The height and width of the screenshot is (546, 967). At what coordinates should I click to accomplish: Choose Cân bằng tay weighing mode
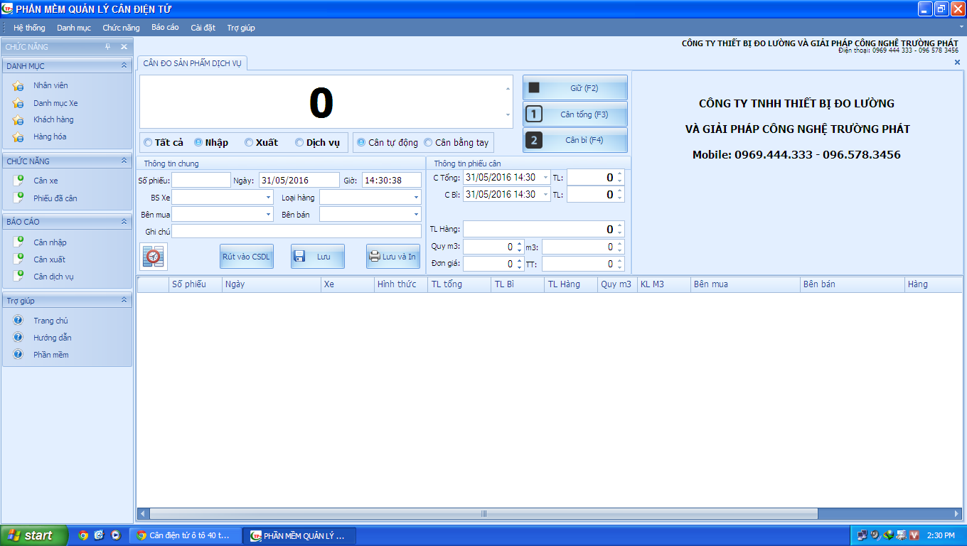(428, 143)
